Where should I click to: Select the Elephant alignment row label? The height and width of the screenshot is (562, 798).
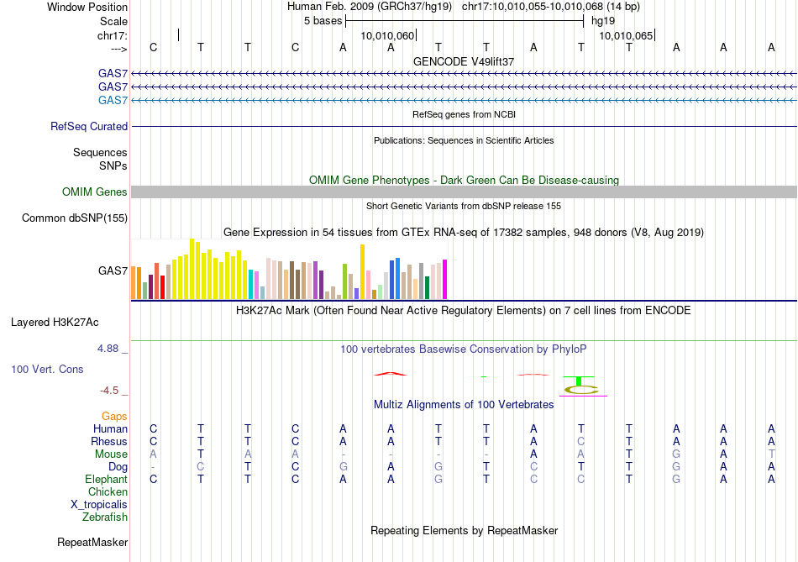[106, 480]
